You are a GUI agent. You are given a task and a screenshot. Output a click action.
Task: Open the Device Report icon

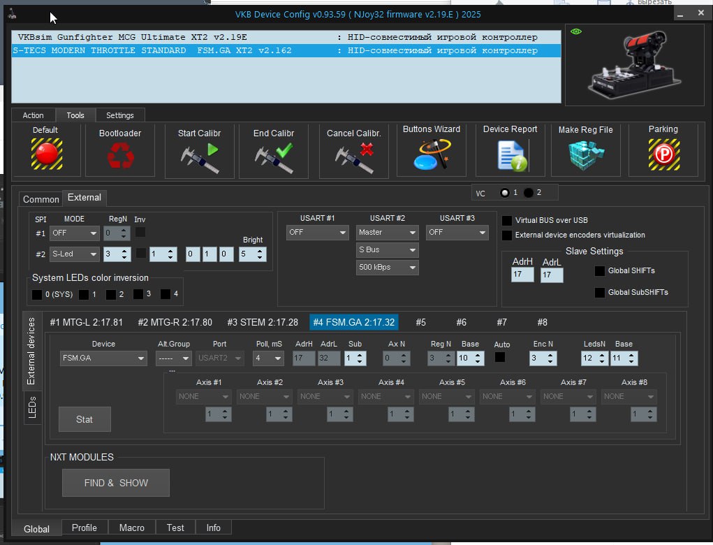[x=510, y=154]
